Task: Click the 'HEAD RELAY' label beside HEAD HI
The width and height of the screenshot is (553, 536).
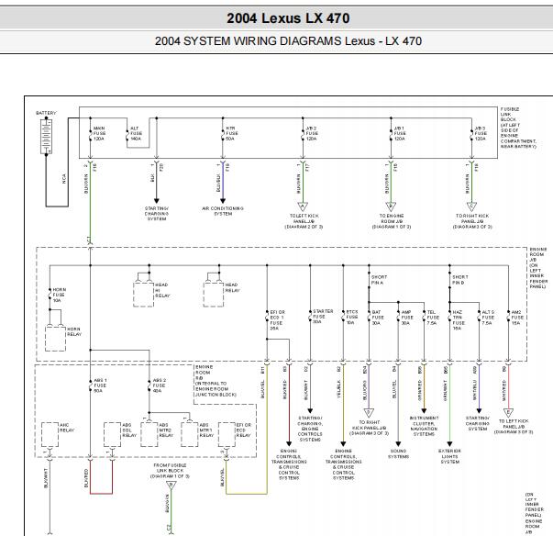Action: (232, 287)
